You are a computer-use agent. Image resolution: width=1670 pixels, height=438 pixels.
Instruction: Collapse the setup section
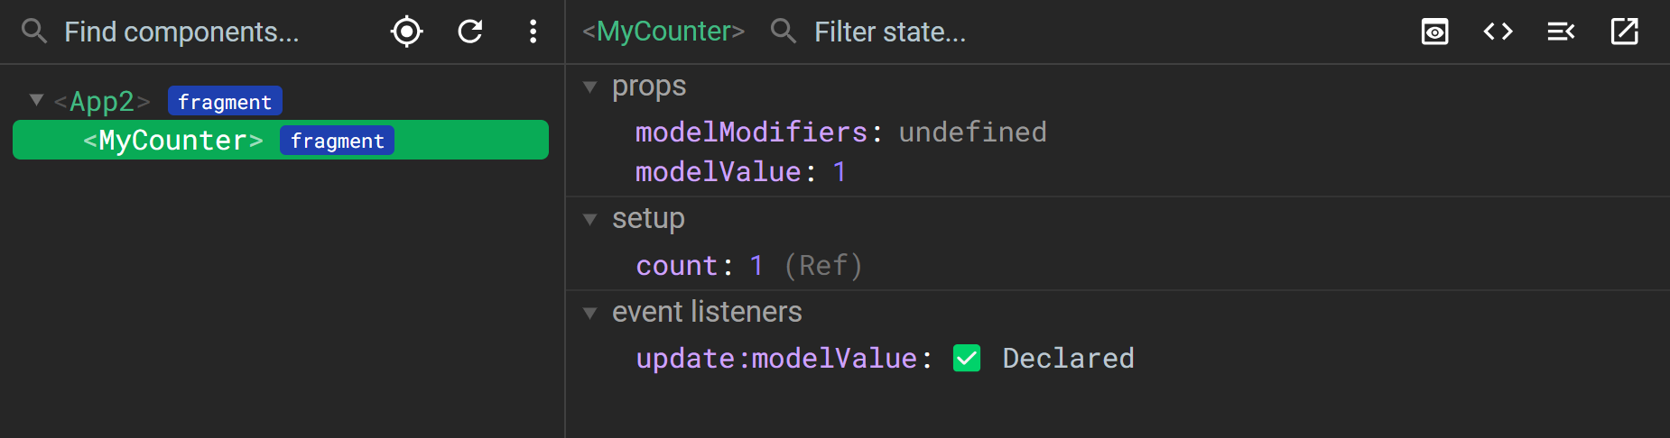tap(590, 219)
